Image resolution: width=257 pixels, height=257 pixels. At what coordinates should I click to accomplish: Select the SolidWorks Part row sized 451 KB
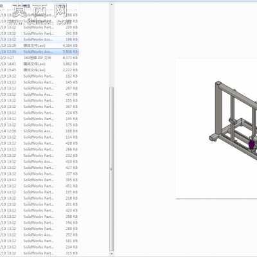pos(39,186)
